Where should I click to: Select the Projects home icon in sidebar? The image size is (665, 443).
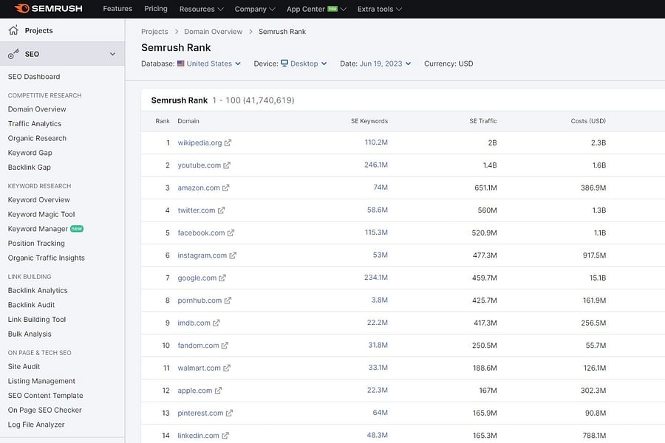coord(13,30)
